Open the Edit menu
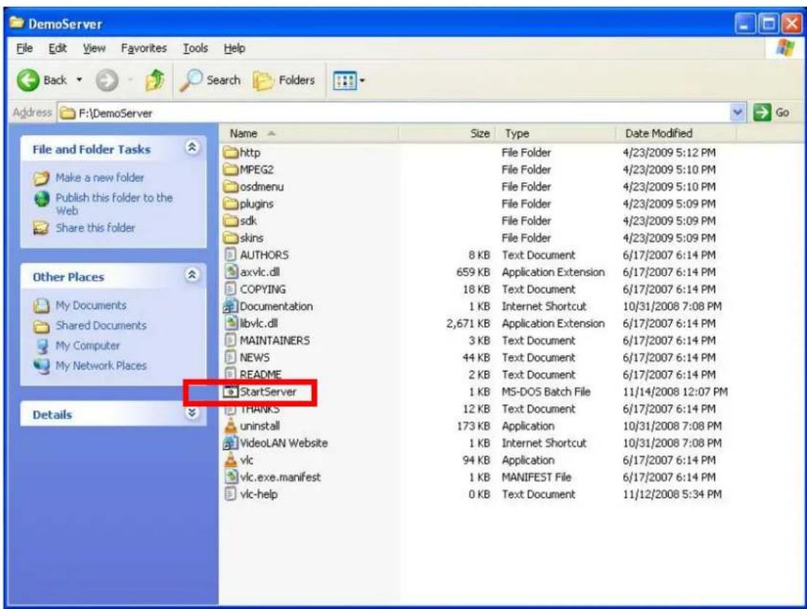The height and width of the screenshot is (609, 807). click(x=58, y=48)
